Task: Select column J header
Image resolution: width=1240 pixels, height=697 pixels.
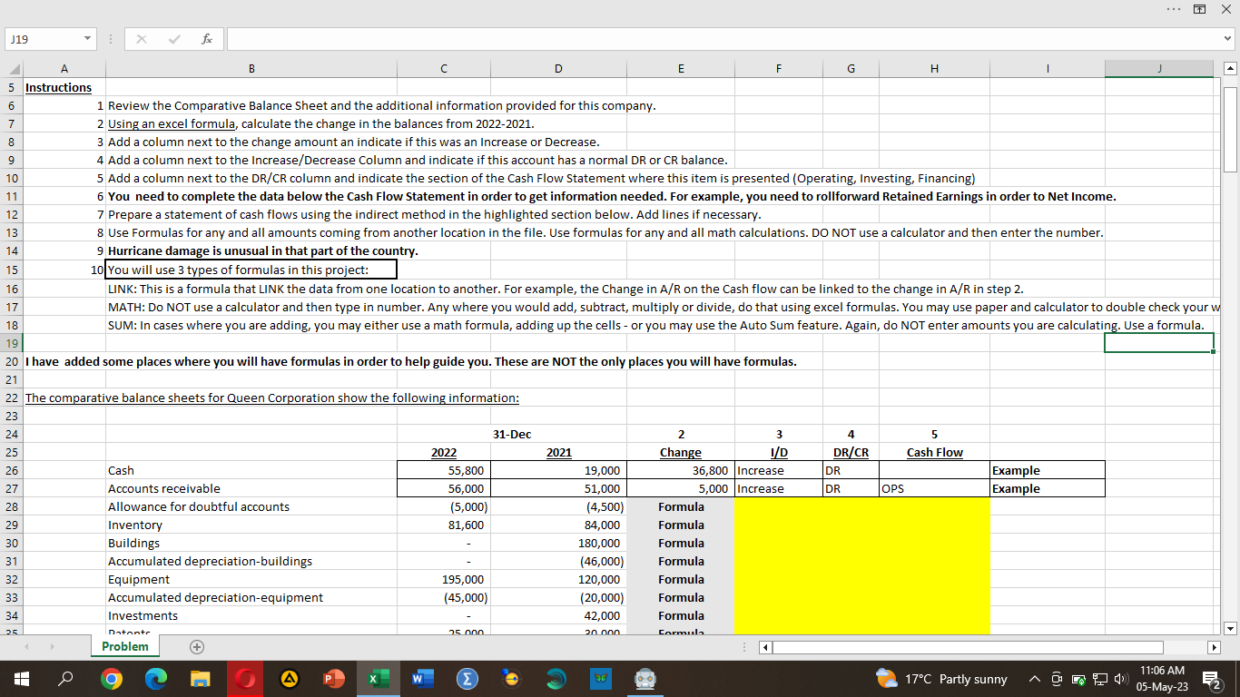Action: pos(1159,67)
